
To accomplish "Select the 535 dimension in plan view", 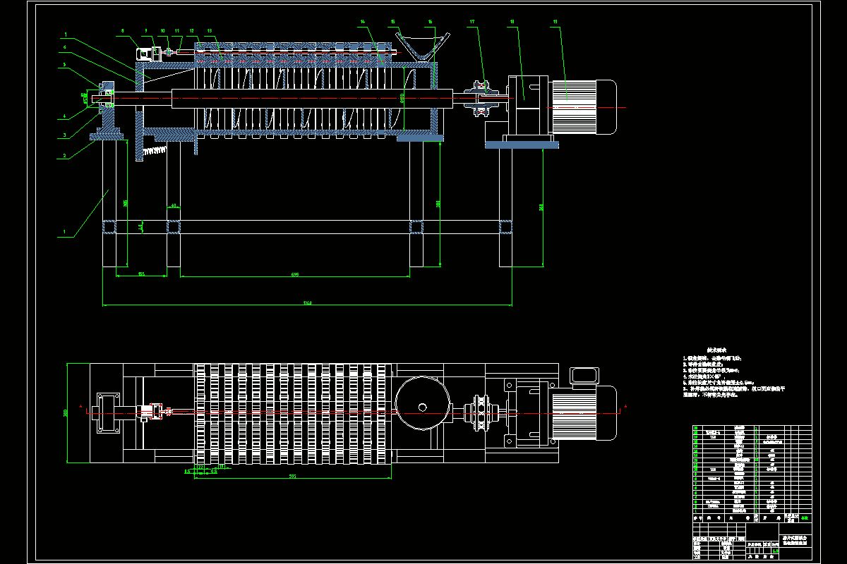I will point(292,476).
